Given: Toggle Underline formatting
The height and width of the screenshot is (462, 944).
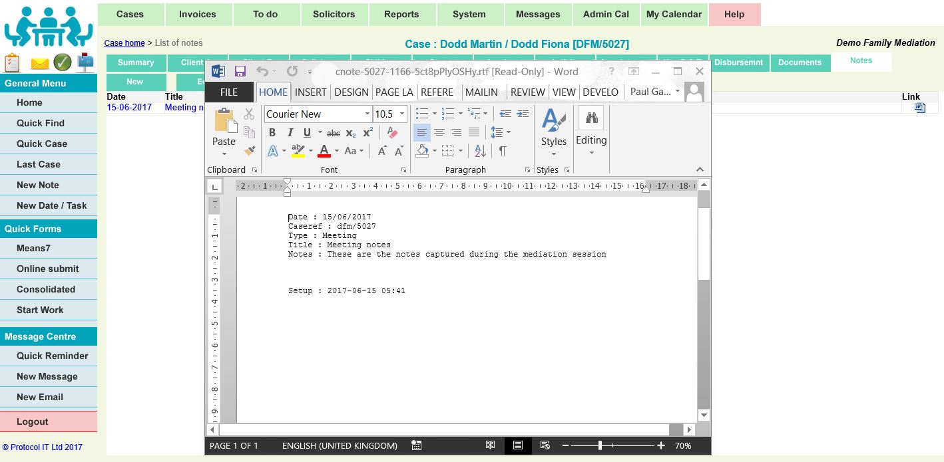Looking at the screenshot, I should [x=307, y=133].
